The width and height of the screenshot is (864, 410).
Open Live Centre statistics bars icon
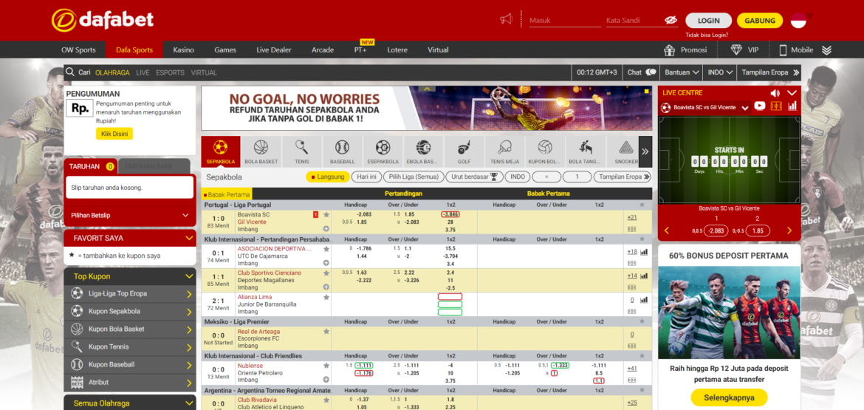[x=793, y=106]
